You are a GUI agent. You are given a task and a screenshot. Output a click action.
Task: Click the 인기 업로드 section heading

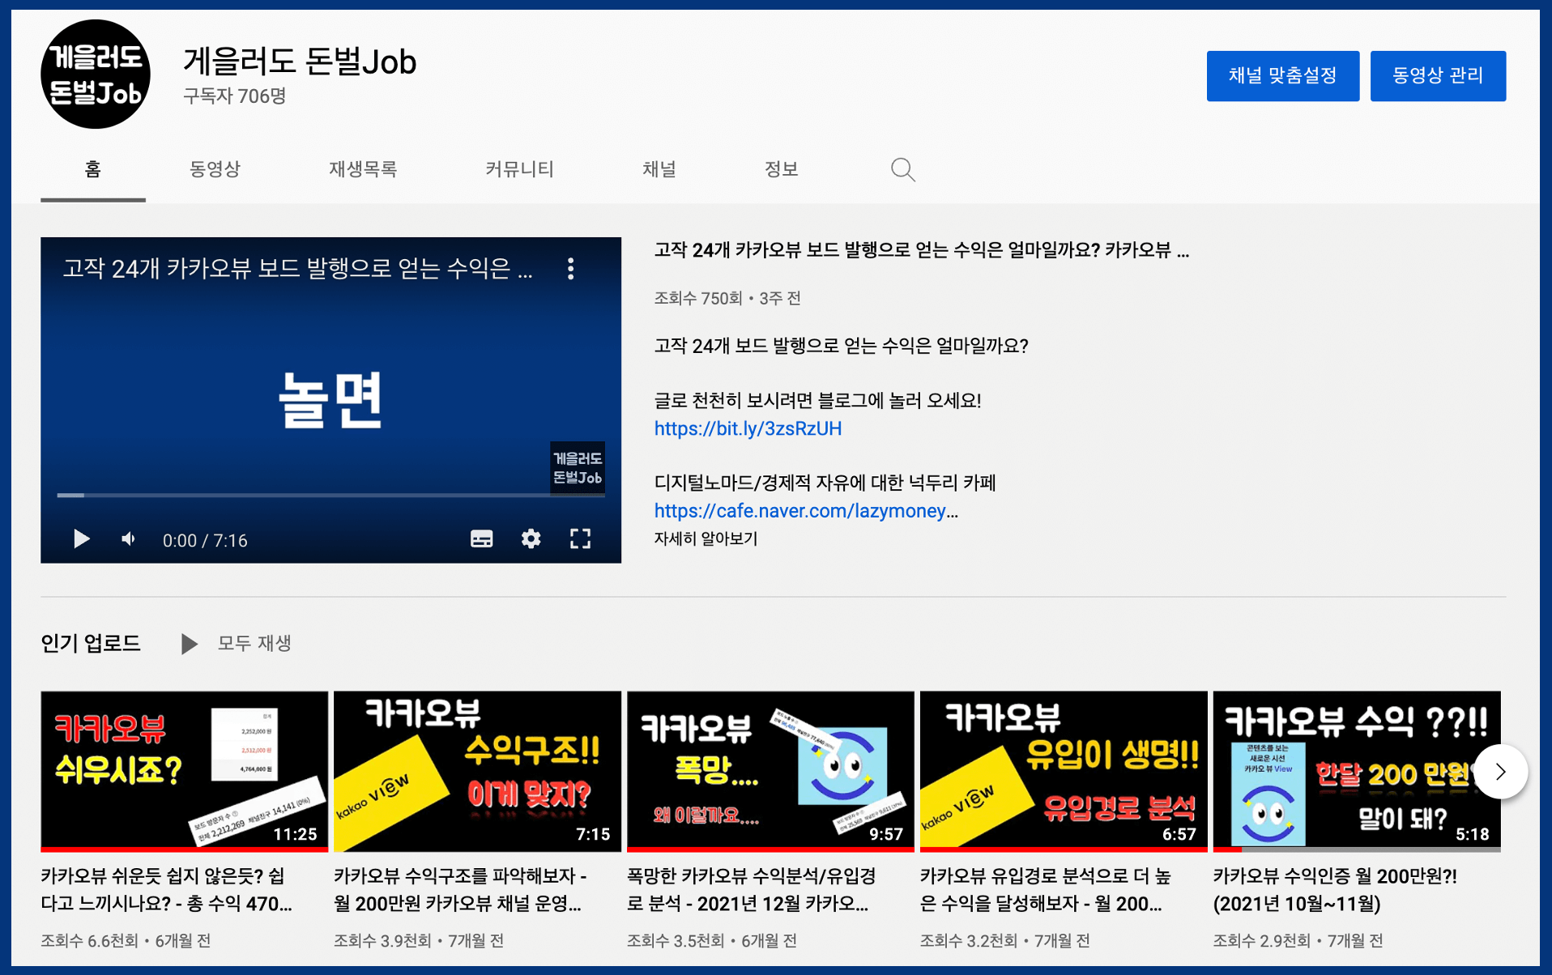pyautogui.click(x=91, y=643)
